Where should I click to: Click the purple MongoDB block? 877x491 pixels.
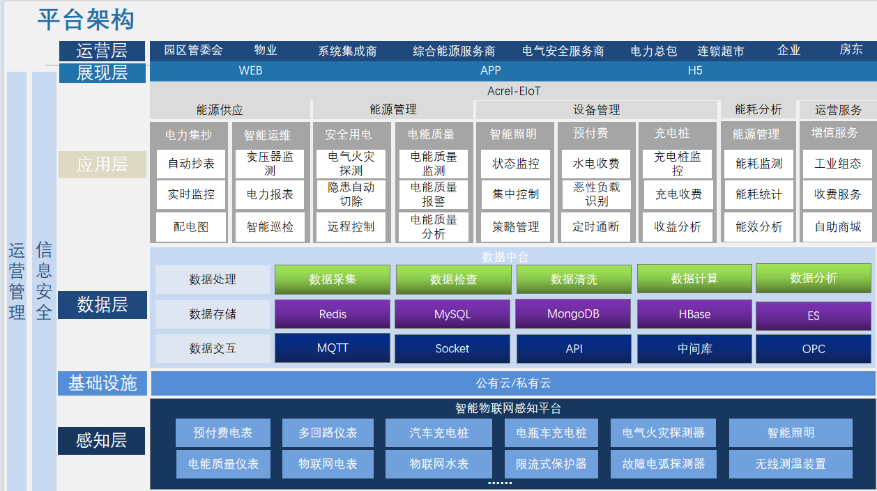(x=573, y=313)
